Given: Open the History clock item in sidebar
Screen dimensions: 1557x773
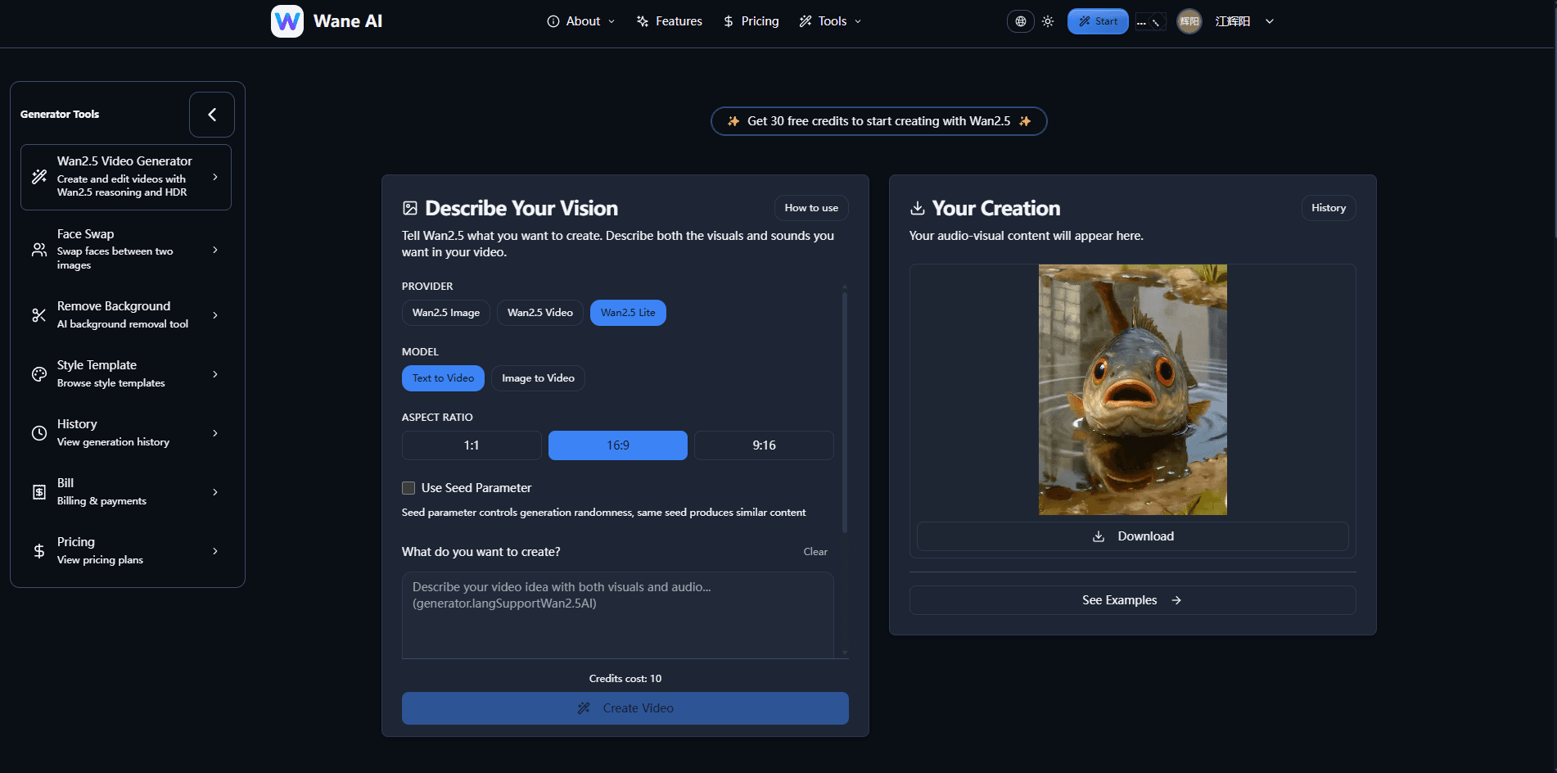Looking at the screenshot, I should (x=126, y=433).
